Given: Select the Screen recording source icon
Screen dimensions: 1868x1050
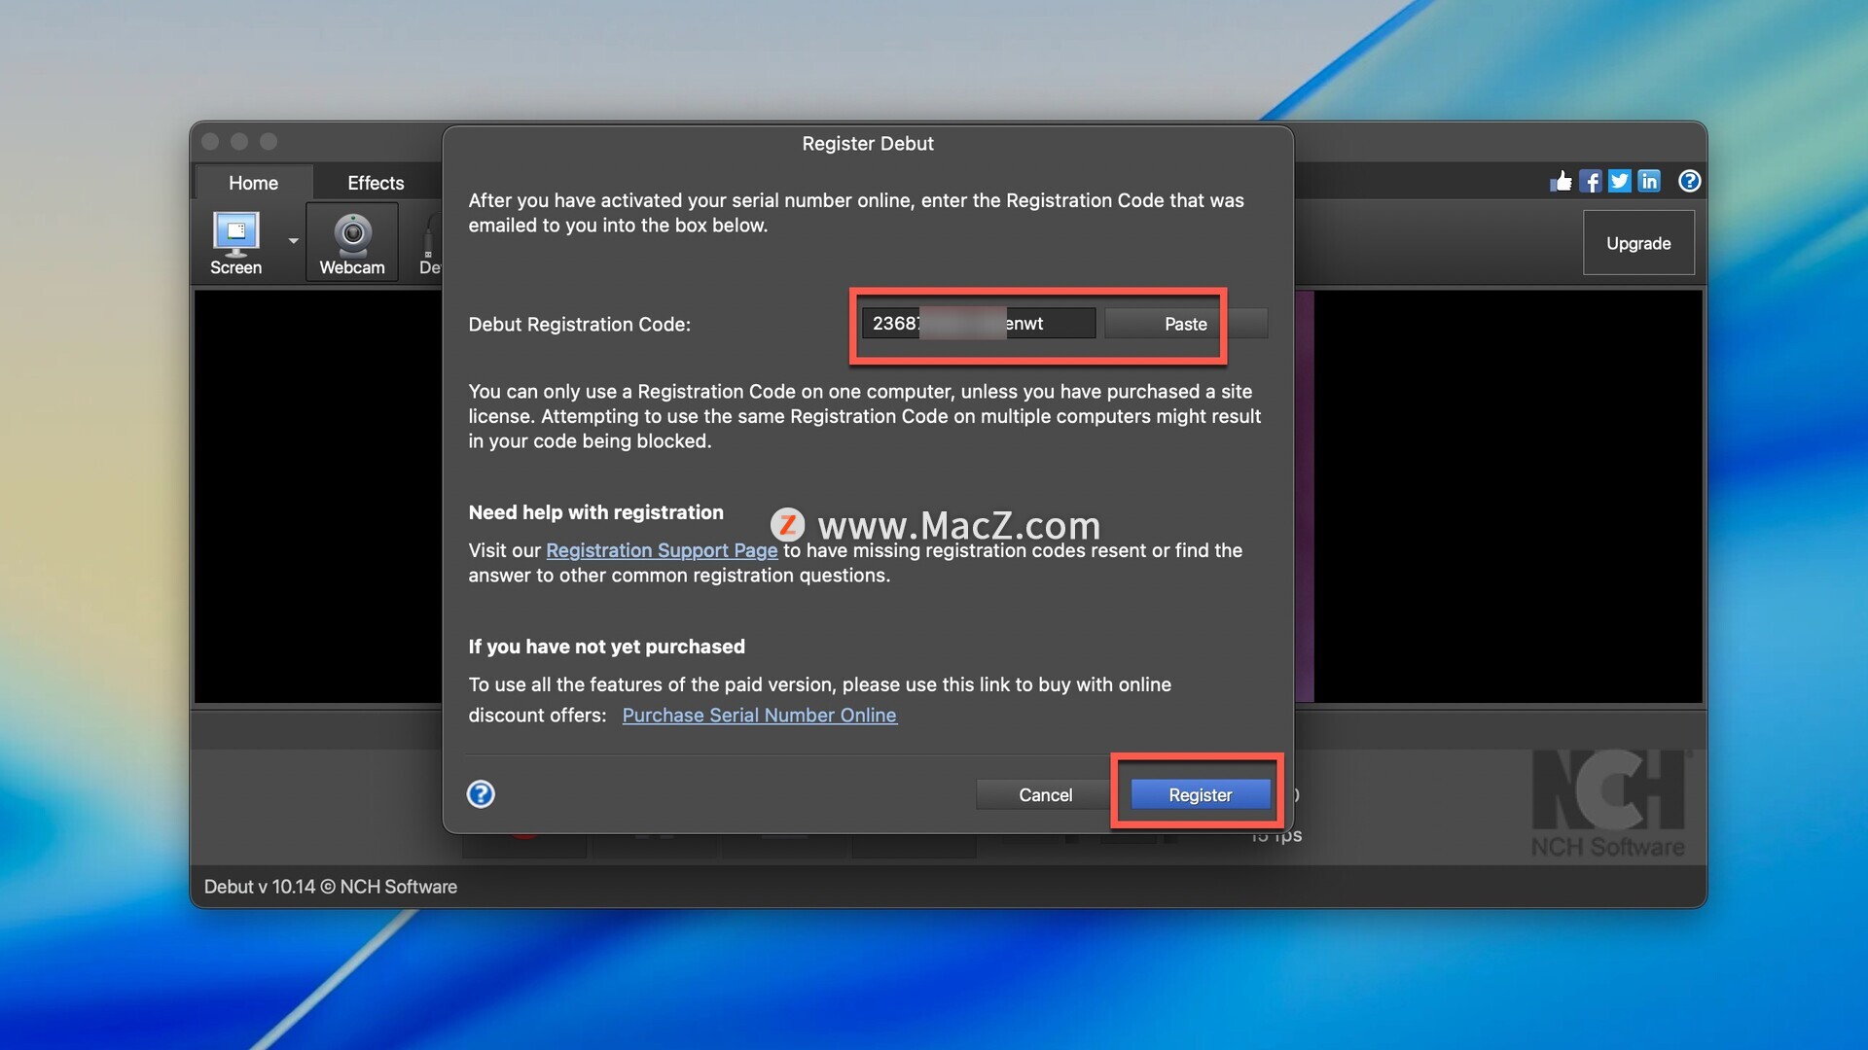Looking at the screenshot, I should pyautogui.click(x=235, y=243).
